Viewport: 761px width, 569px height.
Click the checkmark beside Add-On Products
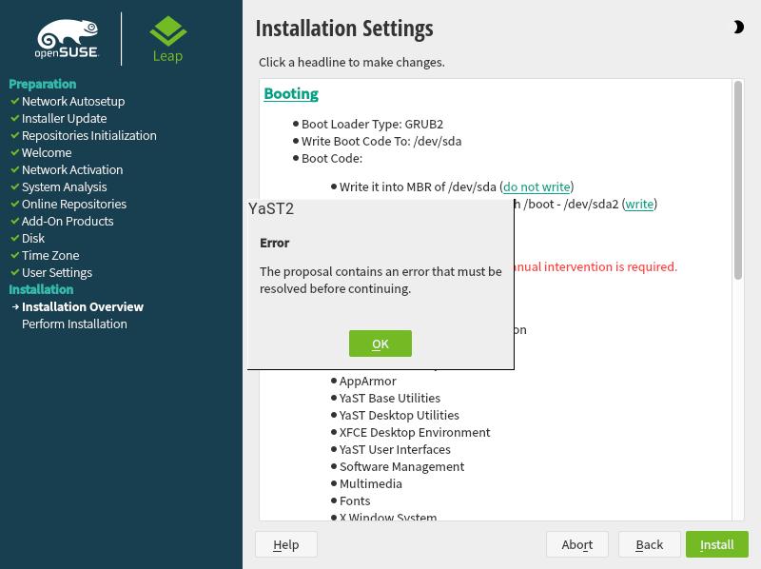tap(15, 221)
